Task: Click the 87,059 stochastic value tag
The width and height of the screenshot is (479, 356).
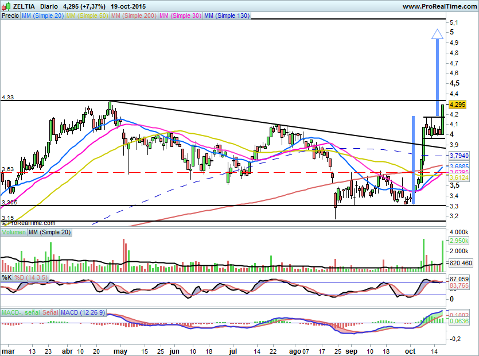Action: coord(459,279)
